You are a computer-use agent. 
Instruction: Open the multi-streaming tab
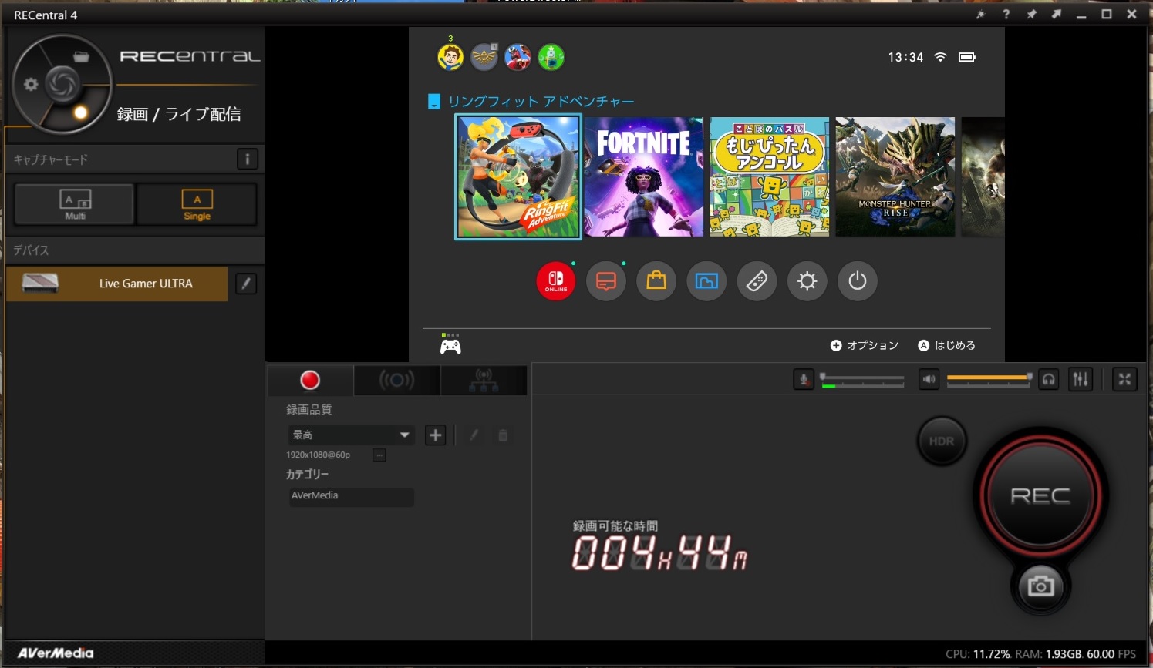click(x=484, y=380)
